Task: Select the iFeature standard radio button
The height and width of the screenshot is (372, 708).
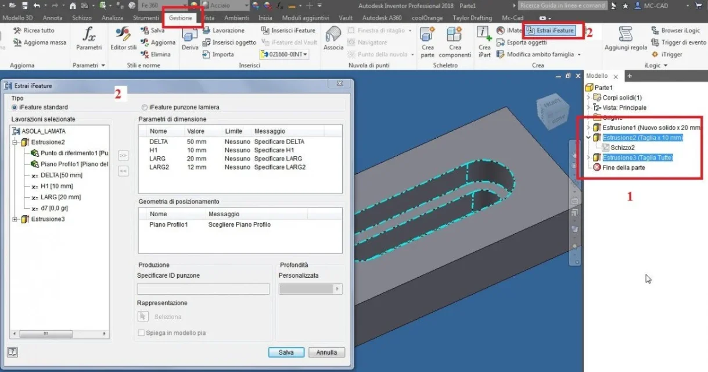Action: 40,108
